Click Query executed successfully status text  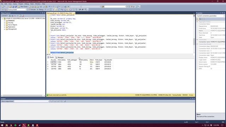[58, 95]
